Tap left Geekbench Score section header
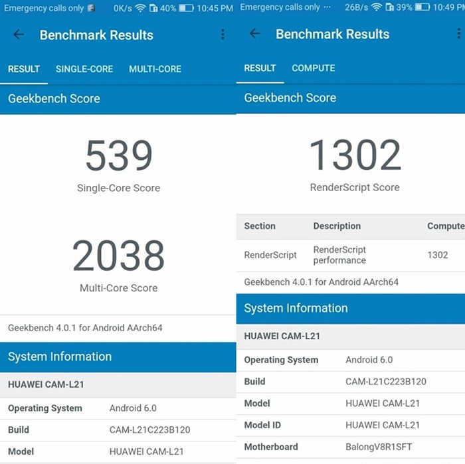Screen dimensions: 465x464 coord(118,99)
